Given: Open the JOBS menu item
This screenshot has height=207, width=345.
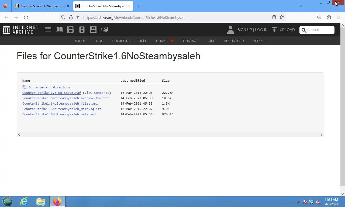Looking at the screenshot, I should pos(211,41).
